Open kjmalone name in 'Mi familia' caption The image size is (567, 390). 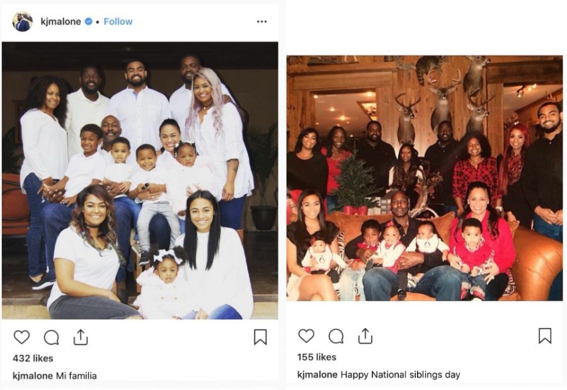coord(33,376)
